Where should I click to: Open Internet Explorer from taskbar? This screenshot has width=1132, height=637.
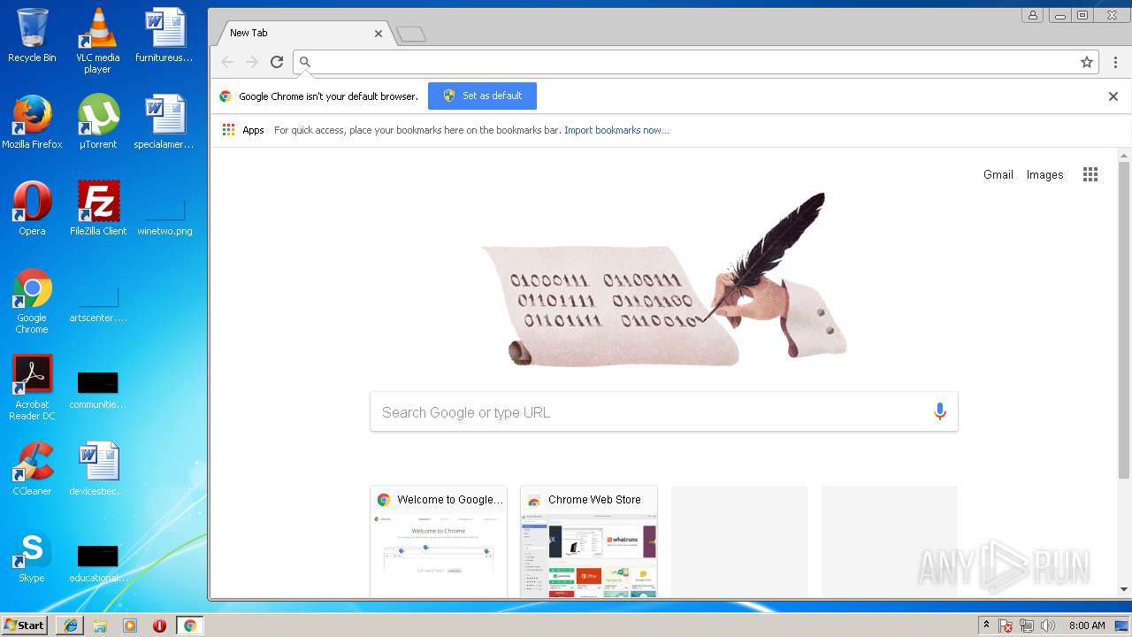(x=70, y=625)
